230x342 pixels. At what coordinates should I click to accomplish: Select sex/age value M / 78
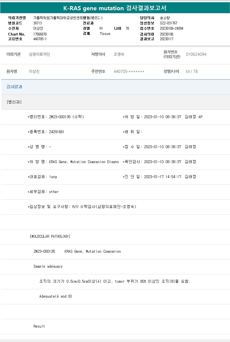click(x=192, y=72)
